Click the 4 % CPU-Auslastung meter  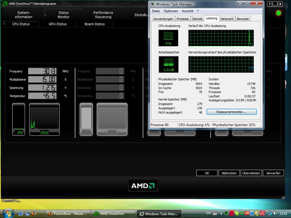tap(168, 38)
